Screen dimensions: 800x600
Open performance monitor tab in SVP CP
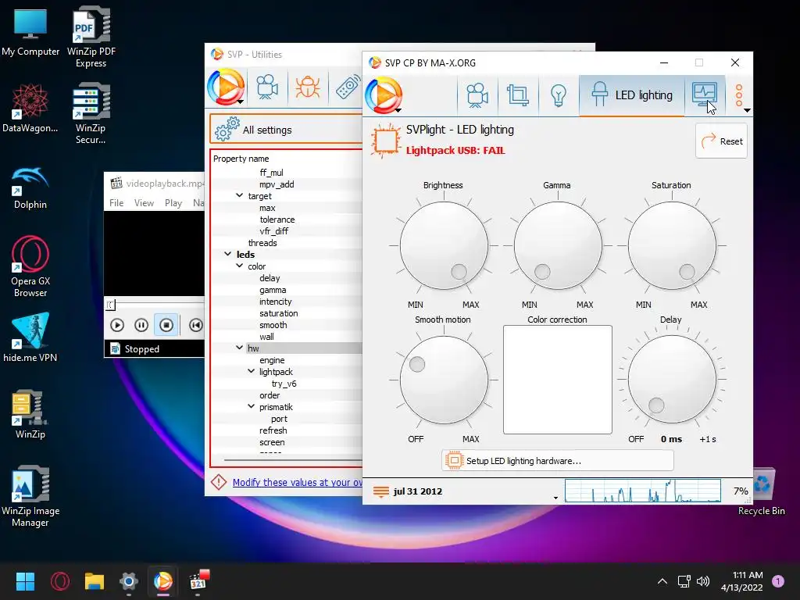coord(705,95)
